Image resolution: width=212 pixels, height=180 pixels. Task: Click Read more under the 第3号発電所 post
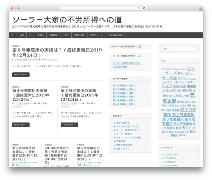click(69, 125)
